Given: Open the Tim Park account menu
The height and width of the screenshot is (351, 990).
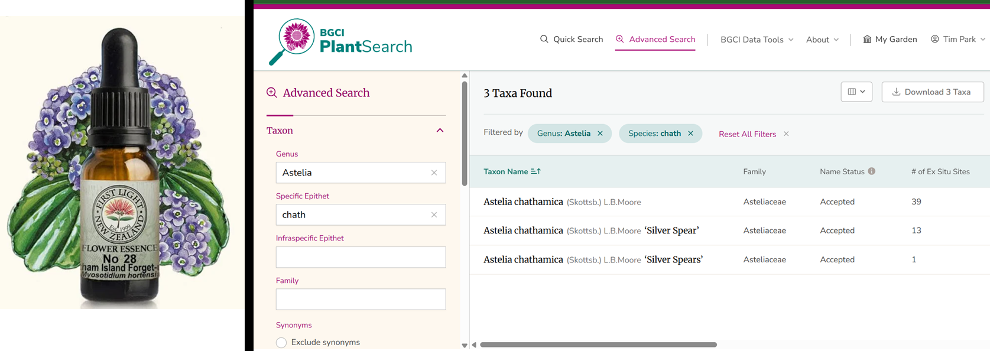Looking at the screenshot, I should tap(958, 40).
